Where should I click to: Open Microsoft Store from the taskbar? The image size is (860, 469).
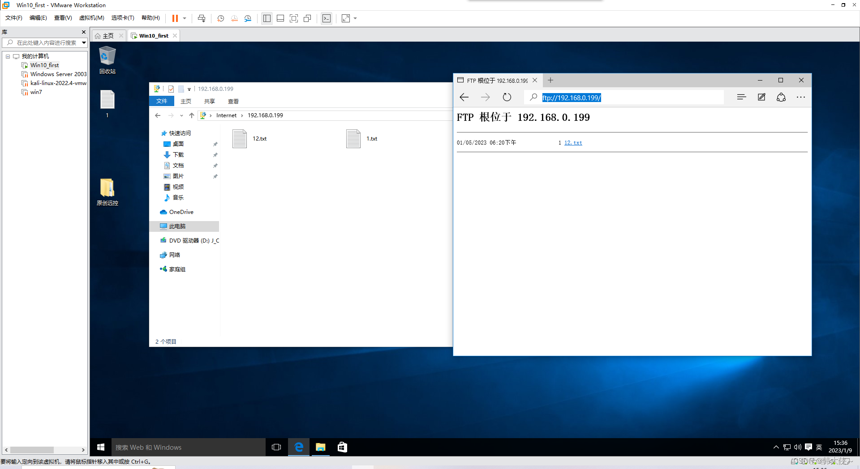click(x=342, y=447)
